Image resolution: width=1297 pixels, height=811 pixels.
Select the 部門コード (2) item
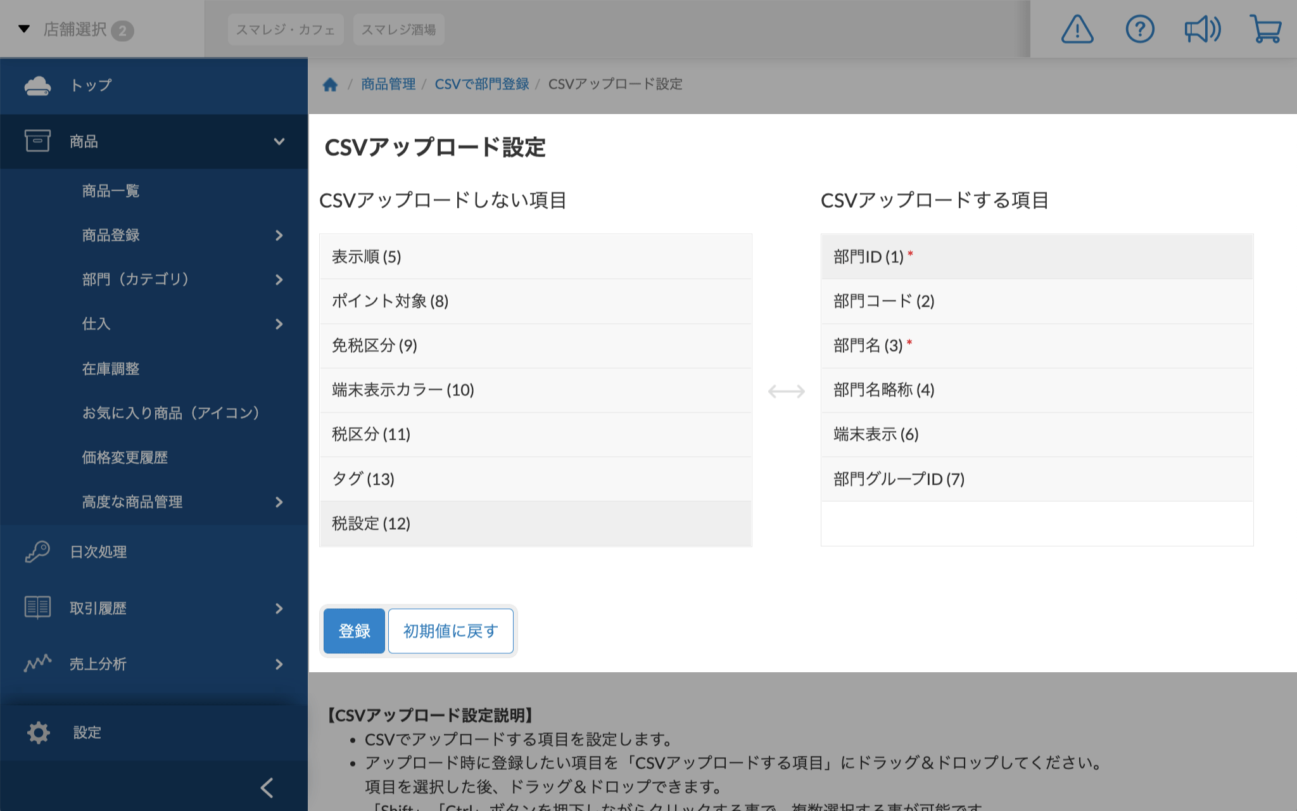point(1037,301)
